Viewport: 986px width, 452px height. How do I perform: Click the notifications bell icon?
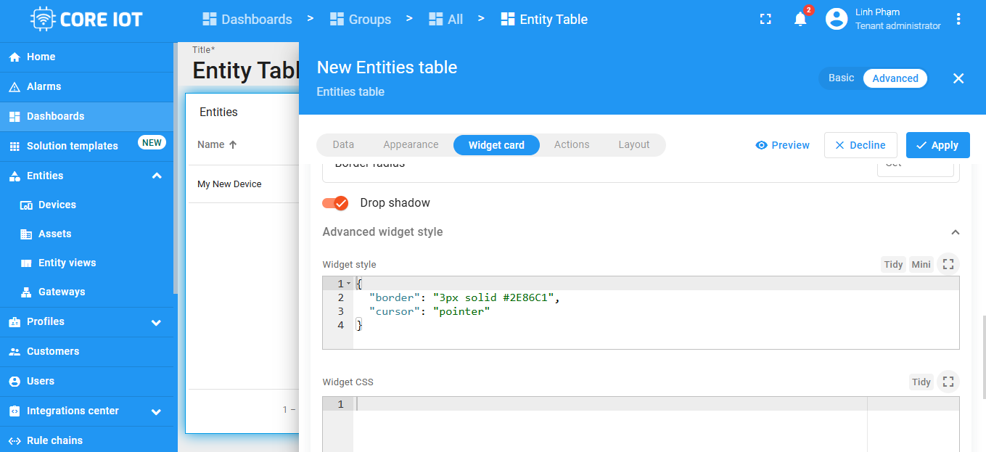(800, 20)
